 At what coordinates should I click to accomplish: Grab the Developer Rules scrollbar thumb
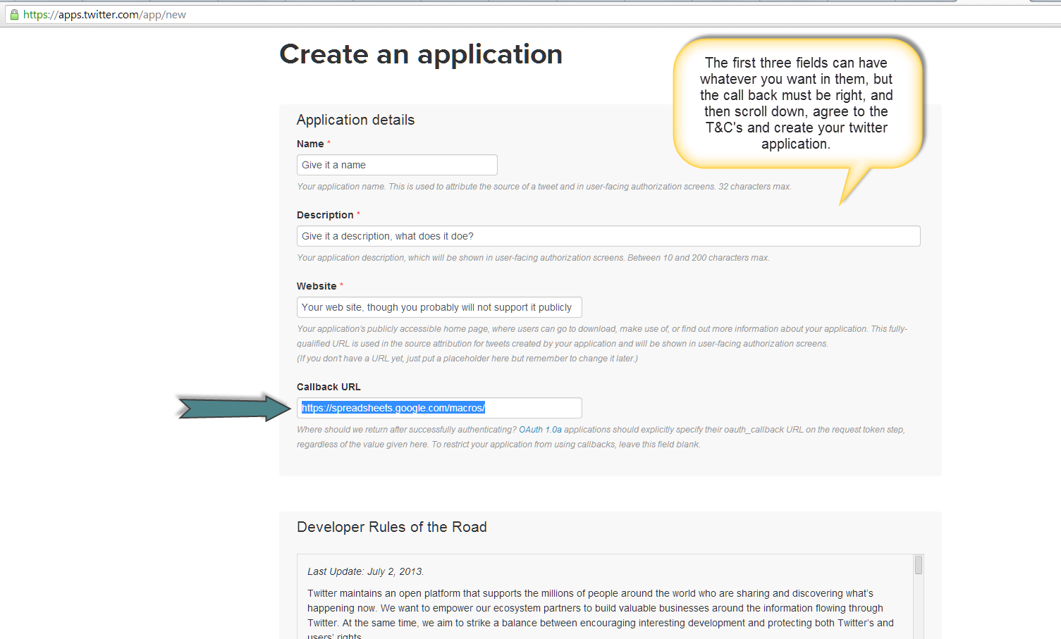tap(919, 565)
